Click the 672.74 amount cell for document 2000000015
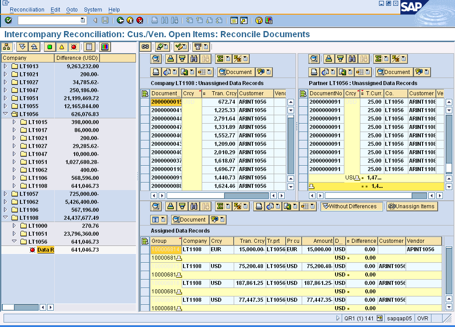Viewport: 455px width, 327px height. 220,102
